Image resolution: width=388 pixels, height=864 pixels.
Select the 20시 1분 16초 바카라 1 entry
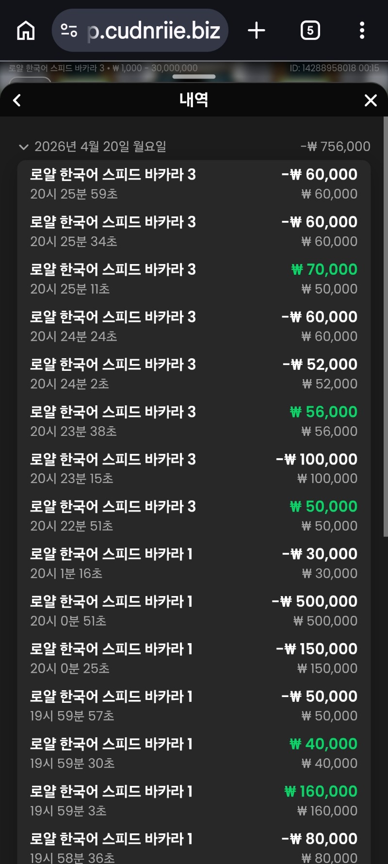tap(194, 563)
